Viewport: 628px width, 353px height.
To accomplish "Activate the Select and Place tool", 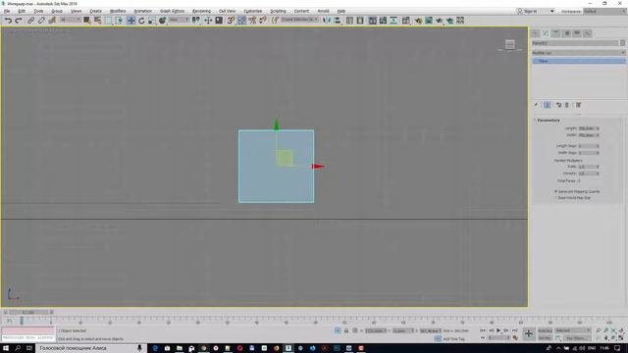I will point(162,21).
